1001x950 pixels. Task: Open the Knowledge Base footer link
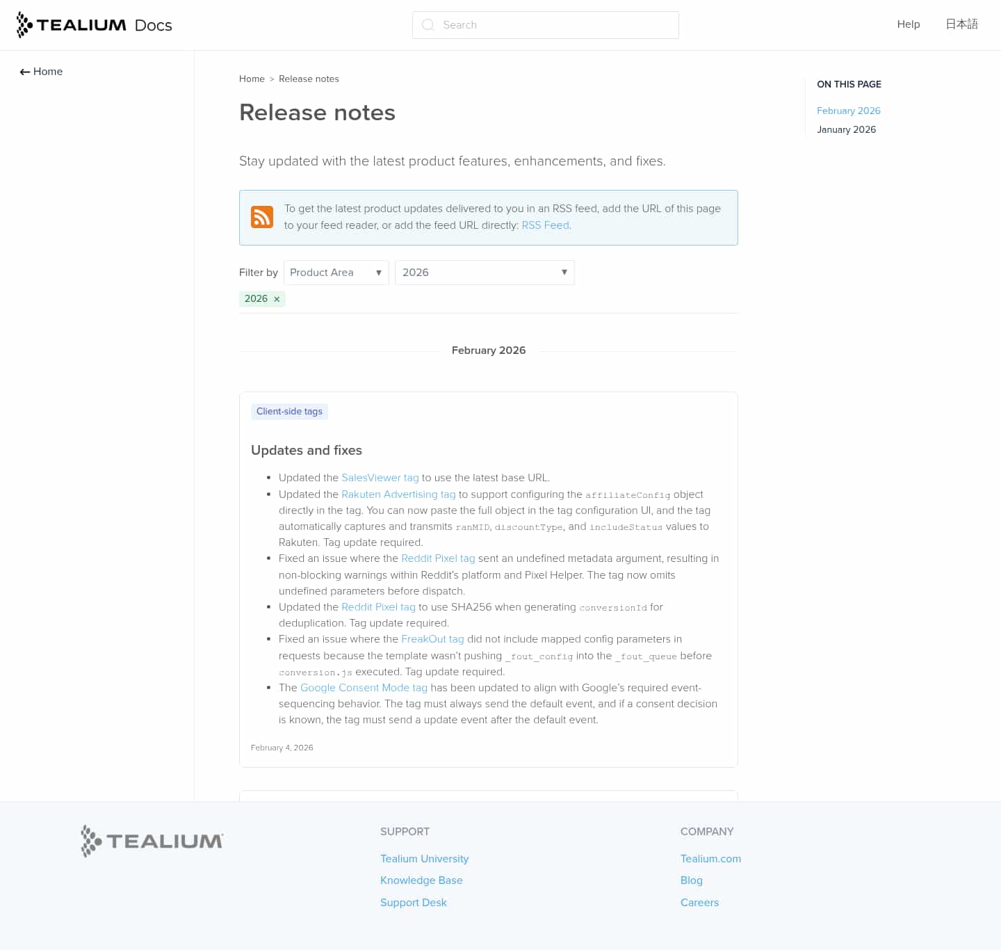pyautogui.click(x=421, y=880)
